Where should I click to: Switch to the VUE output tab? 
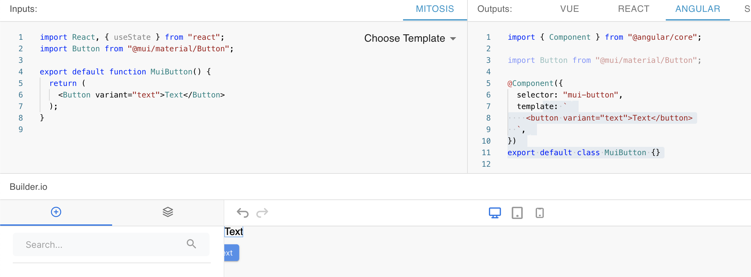pos(569,9)
